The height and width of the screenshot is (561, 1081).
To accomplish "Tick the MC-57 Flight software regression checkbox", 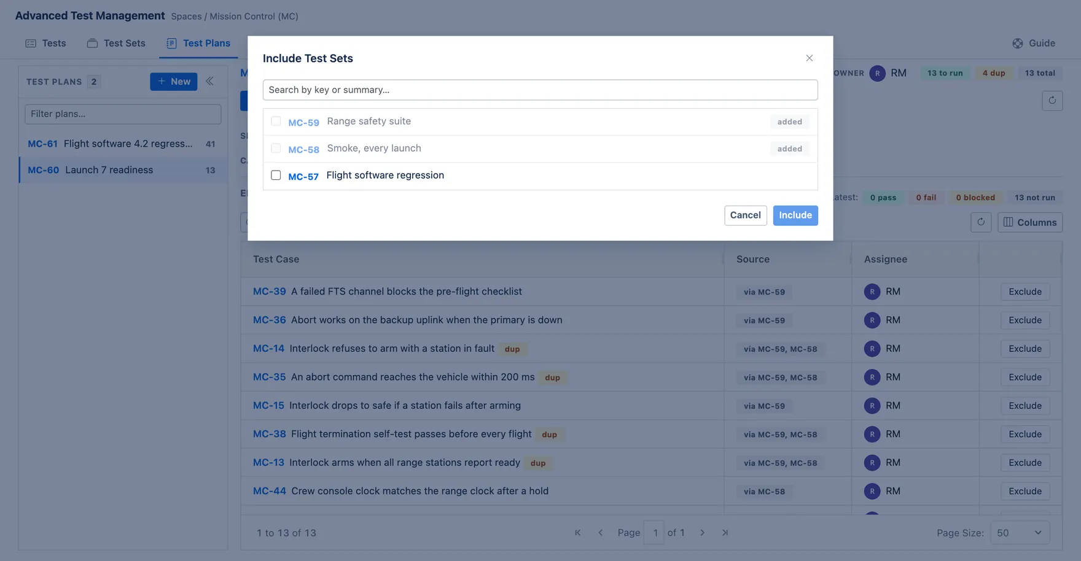I will pos(276,175).
